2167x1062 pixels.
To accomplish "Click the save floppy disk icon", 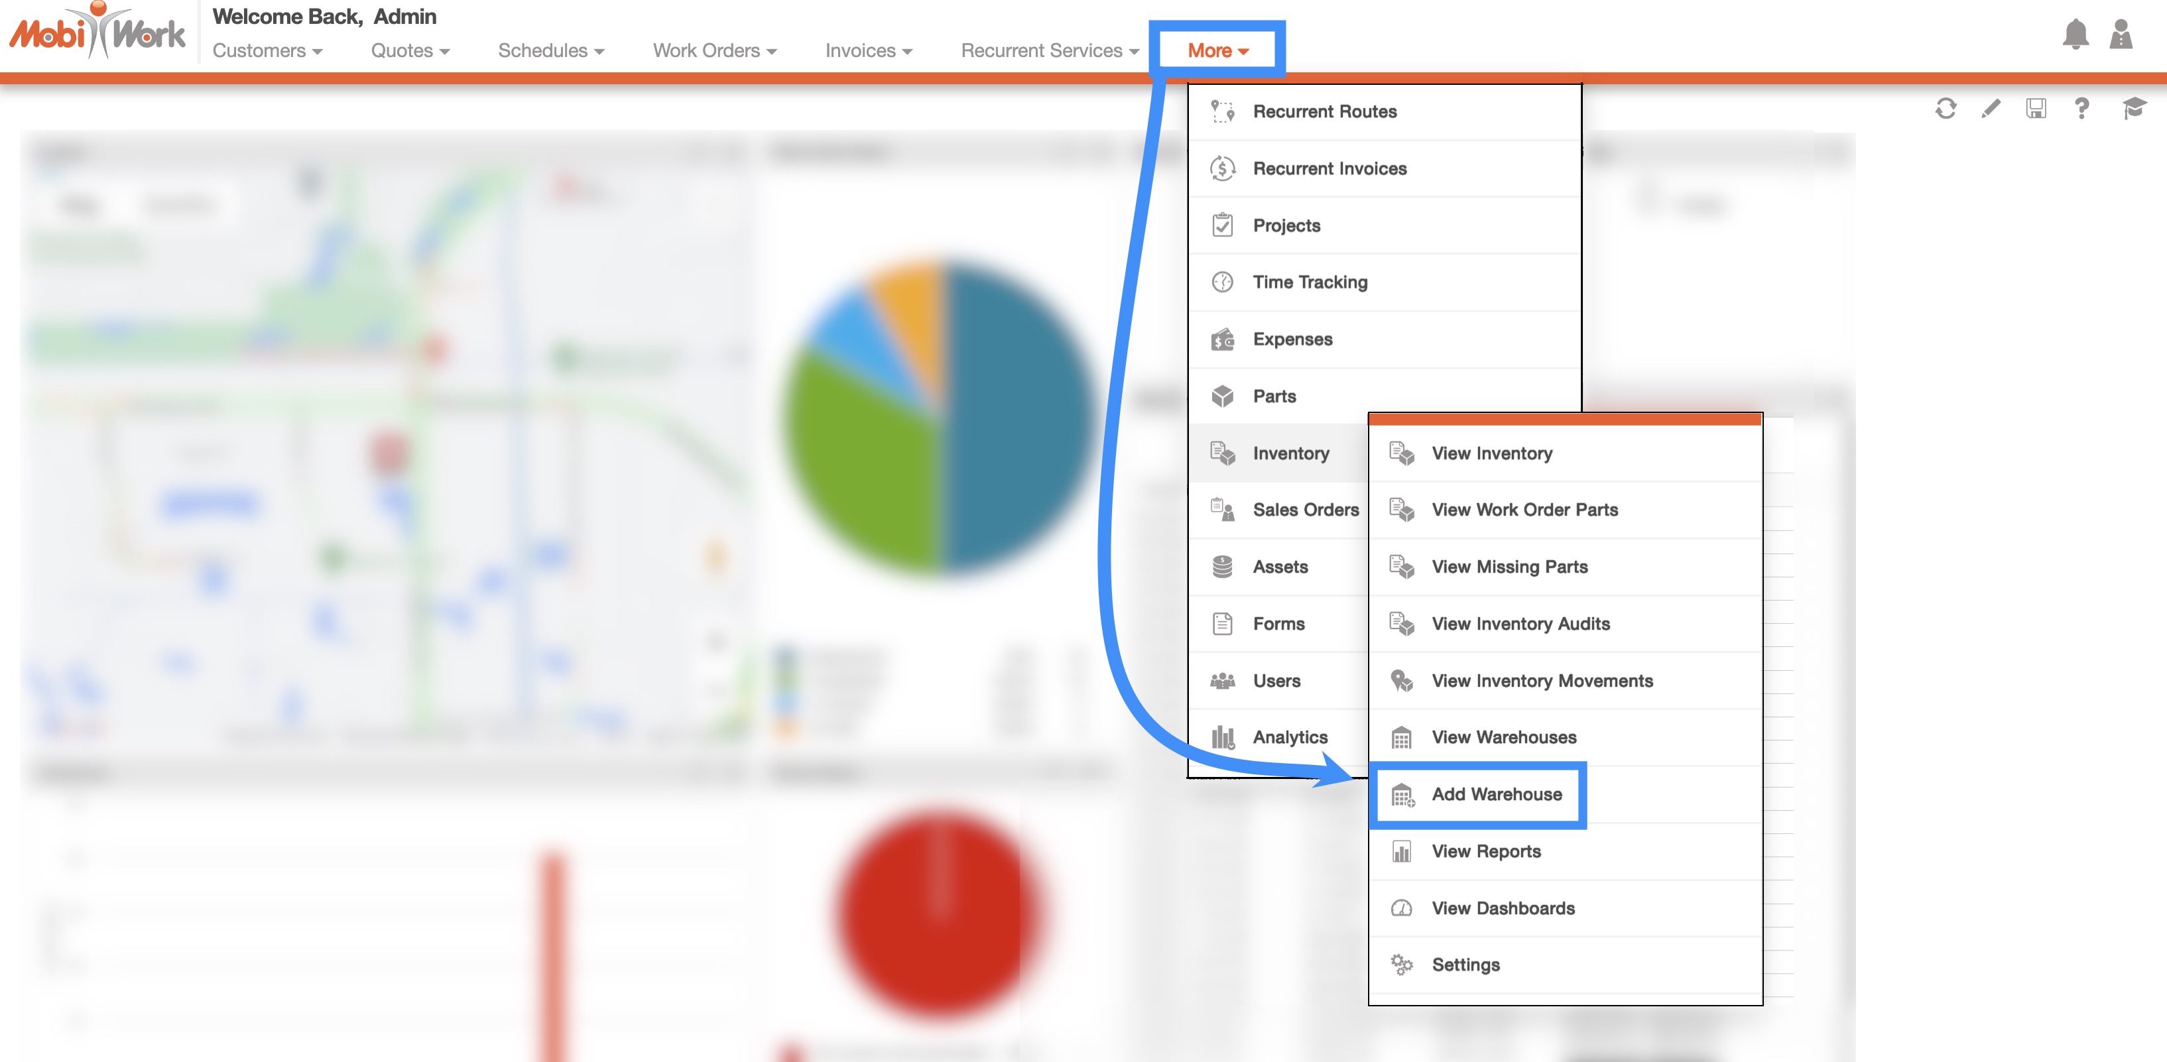I will tap(2036, 109).
